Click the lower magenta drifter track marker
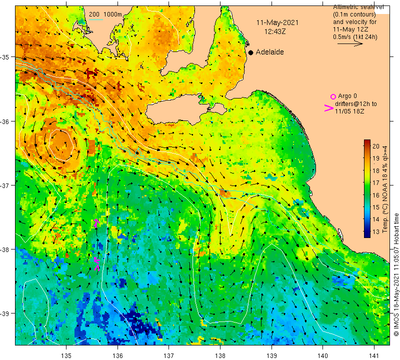Viewport: 400px width, 360px height. (96, 264)
